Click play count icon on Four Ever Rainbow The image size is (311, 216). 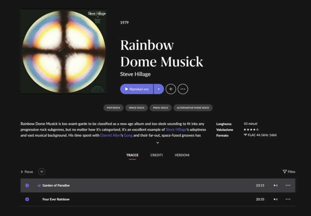(275, 199)
